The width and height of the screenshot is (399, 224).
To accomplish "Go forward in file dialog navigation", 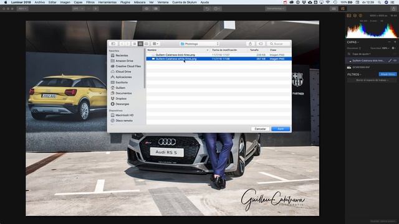I will pos(127,44).
